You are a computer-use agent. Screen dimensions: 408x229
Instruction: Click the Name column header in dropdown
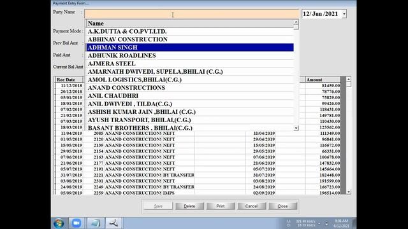click(190, 24)
